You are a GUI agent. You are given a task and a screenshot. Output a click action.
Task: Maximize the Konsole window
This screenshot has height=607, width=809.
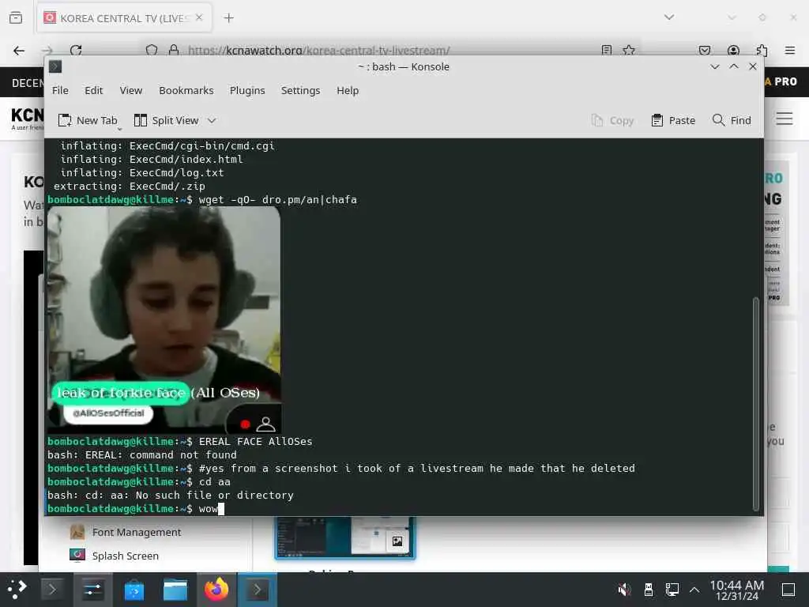pos(734,66)
